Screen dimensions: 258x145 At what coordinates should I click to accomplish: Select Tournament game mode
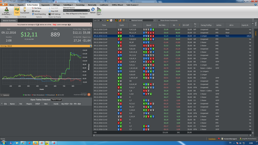click(25, 11)
